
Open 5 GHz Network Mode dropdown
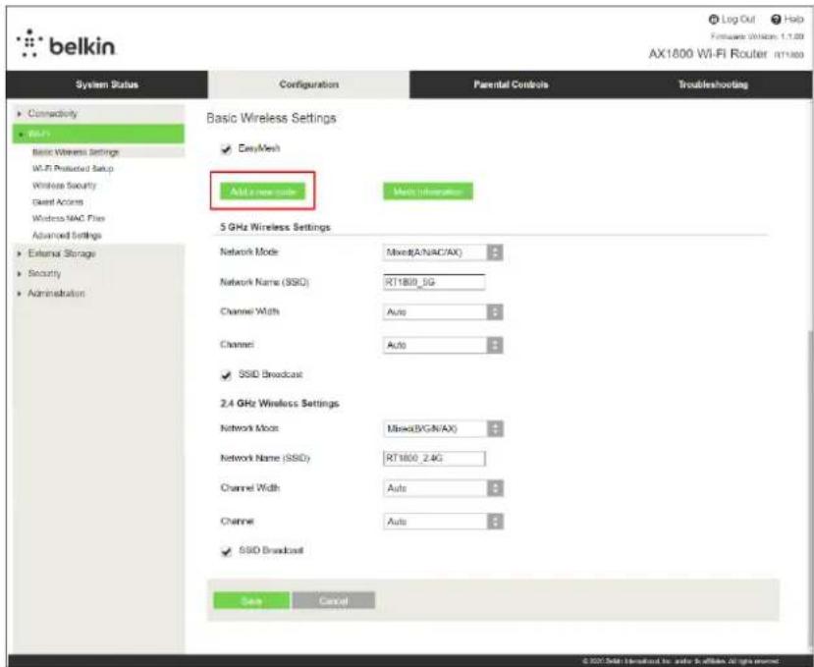tap(443, 252)
